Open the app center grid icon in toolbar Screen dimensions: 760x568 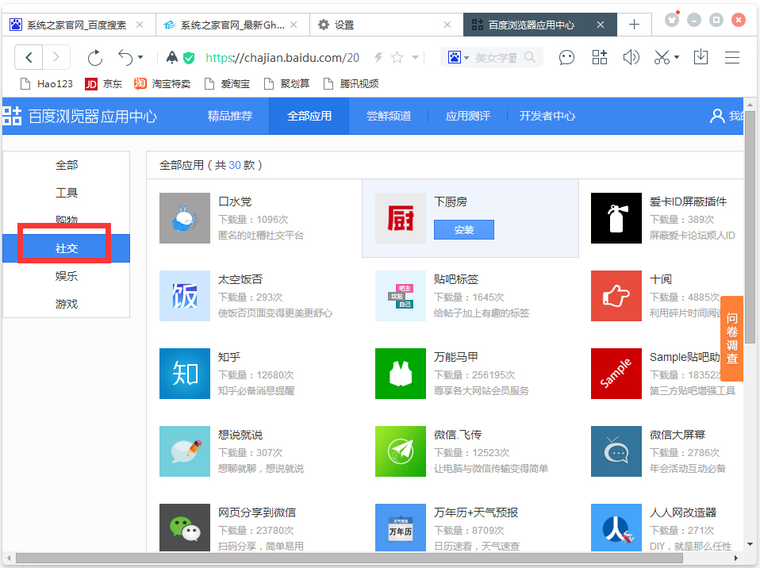tap(600, 58)
